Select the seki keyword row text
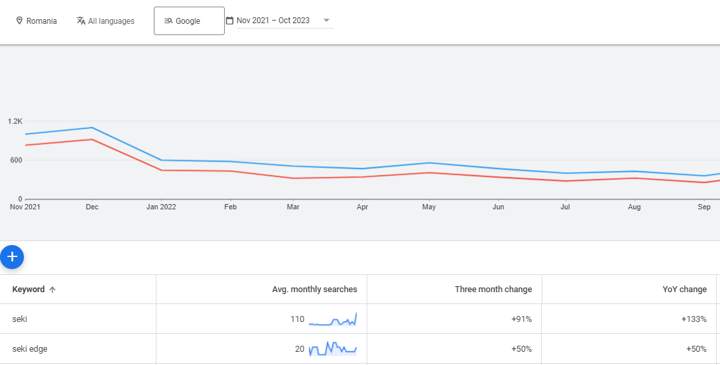 (20, 319)
